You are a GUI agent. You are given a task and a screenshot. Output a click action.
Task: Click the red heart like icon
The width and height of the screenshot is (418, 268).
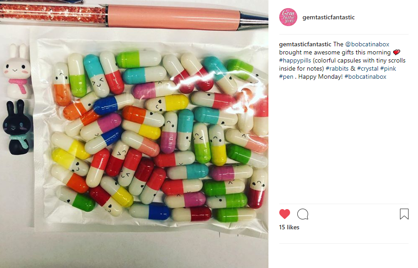click(284, 214)
